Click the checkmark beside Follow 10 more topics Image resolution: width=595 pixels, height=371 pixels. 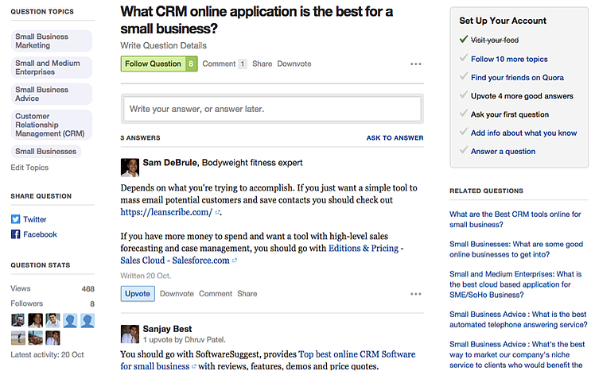[x=463, y=58]
